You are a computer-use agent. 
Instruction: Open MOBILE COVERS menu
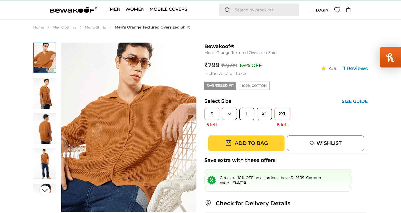[x=168, y=9]
